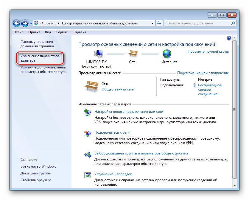Click the Forward navigation arrow button

tap(25, 23)
